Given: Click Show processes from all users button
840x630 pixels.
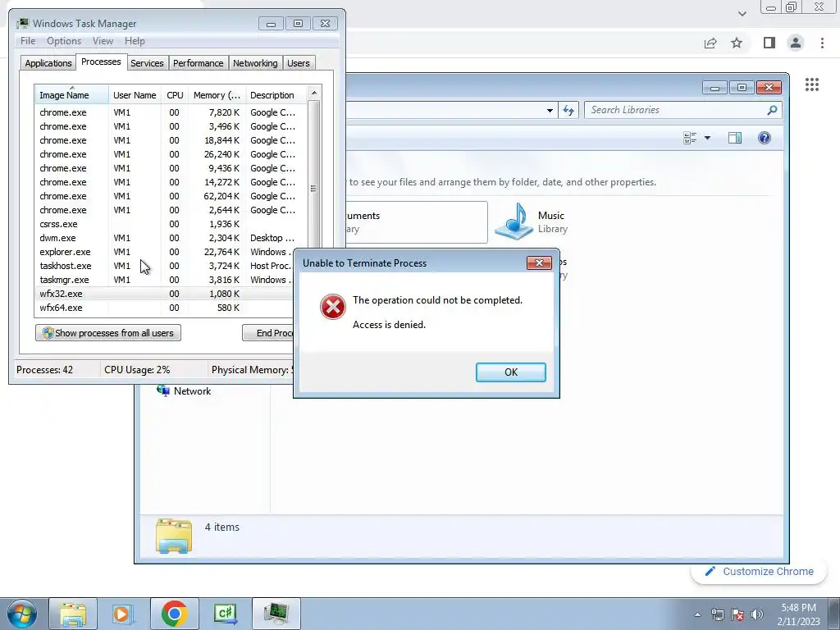Looking at the screenshot, I should [108, 333].
